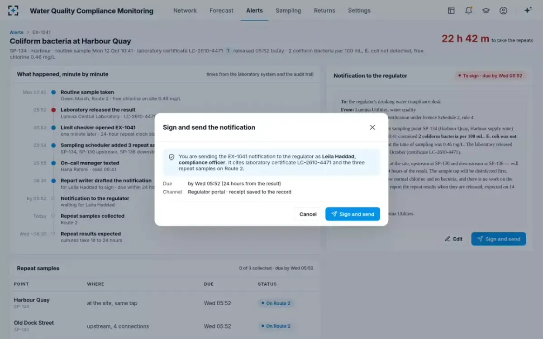
Task: Click Sign and send in the notification panel
Action: [498, 239]
